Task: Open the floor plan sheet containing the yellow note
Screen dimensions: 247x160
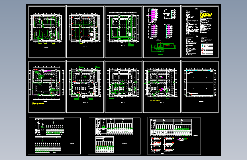Action: coord(47,87)
